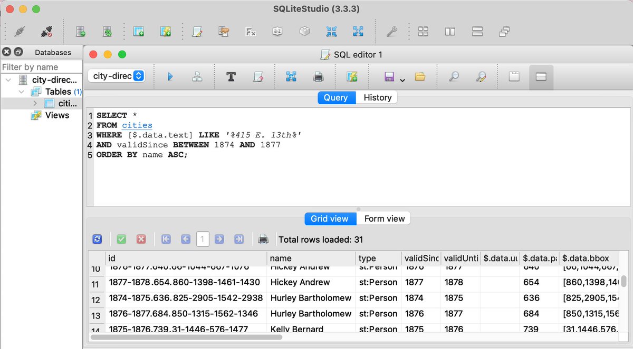Open the DDL history icon
This screenshot has height=349, width=633.
pyautogui.click(x=224, y=32)
